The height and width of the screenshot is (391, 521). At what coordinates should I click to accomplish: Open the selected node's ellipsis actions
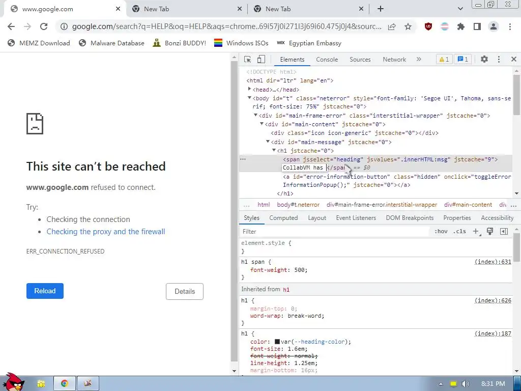click(x=243, y=159)
